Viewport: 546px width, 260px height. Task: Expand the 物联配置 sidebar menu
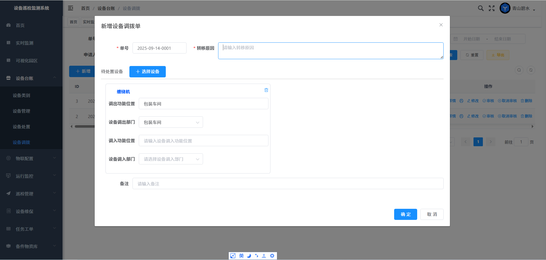pos(31,158)
